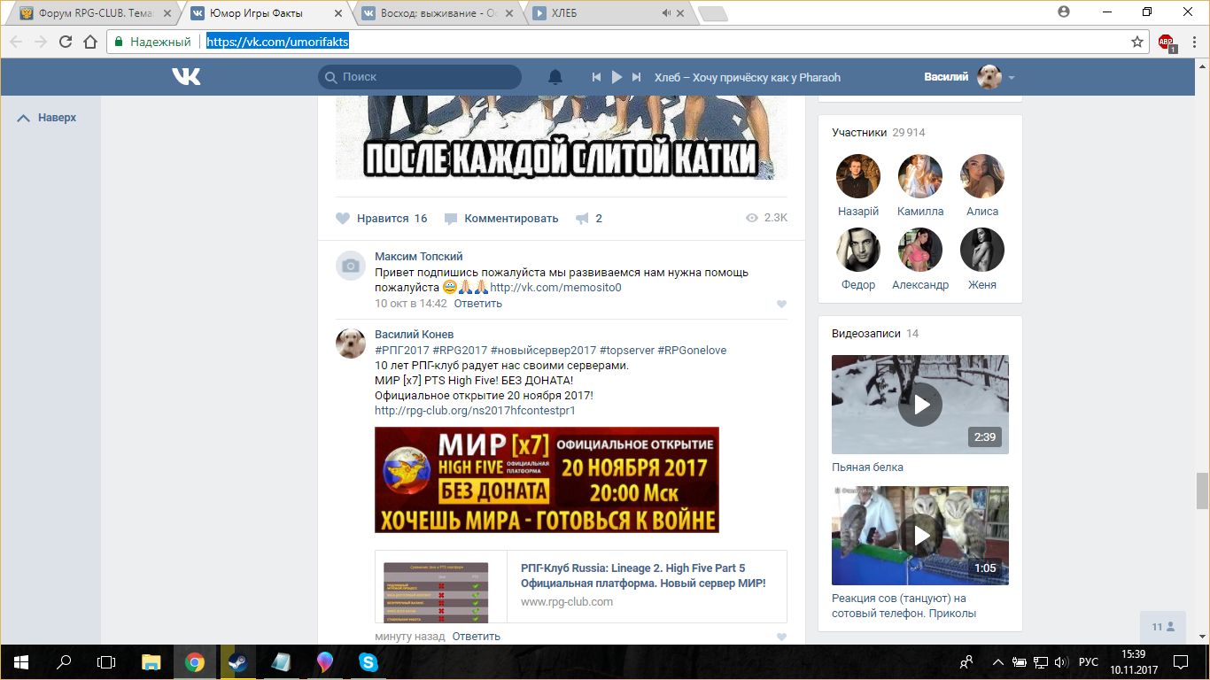Like the post with the heart icon
Viewport: 1210px width, 680px height.
pos(343,218)
